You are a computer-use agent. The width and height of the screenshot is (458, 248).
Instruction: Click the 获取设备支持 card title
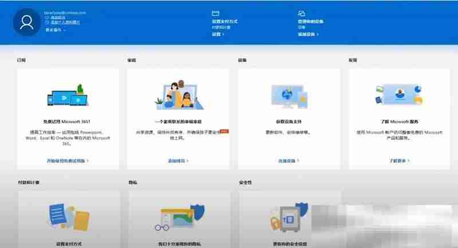[x=289, y=121]
